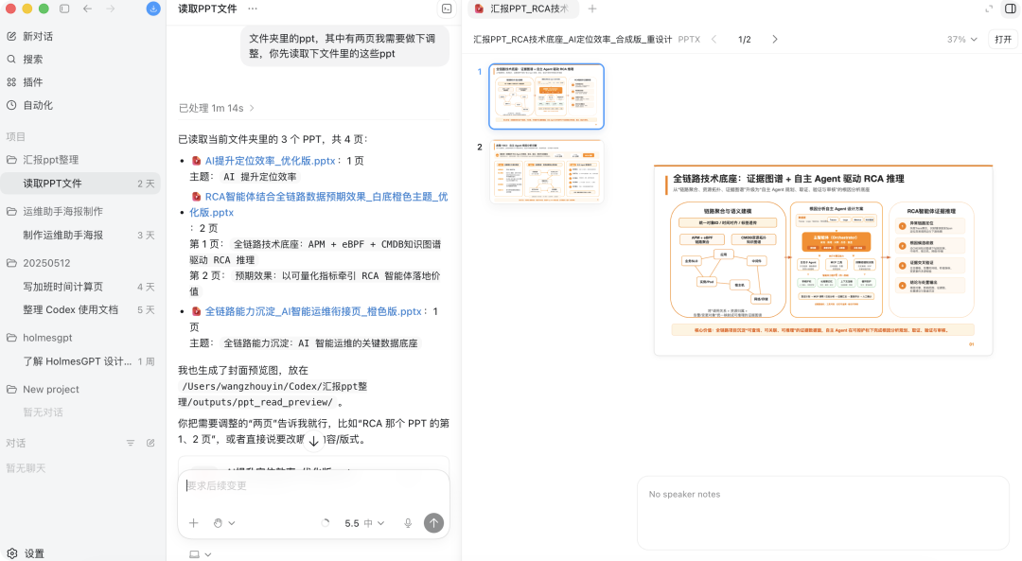1022x561 pixels.
Task: Open the filter icon beside 对话
Action: [x=131, y=443]
